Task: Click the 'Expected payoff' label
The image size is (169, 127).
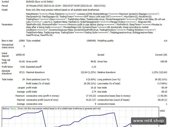Action: (x=34, y=67)
